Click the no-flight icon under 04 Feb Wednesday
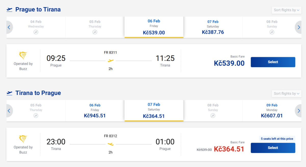Screen dimensions: 306x167 point(36,32)
